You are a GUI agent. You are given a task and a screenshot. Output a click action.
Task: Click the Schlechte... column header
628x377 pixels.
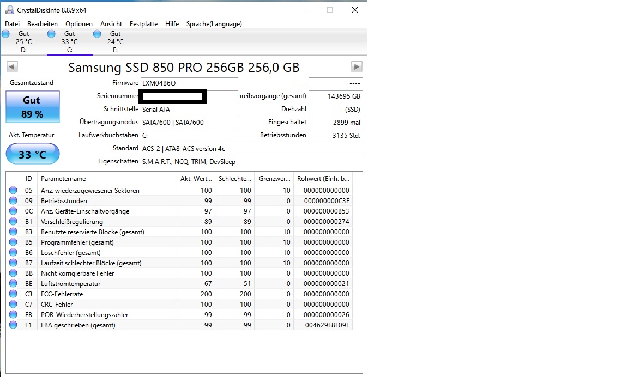click(x=235, y=179)
